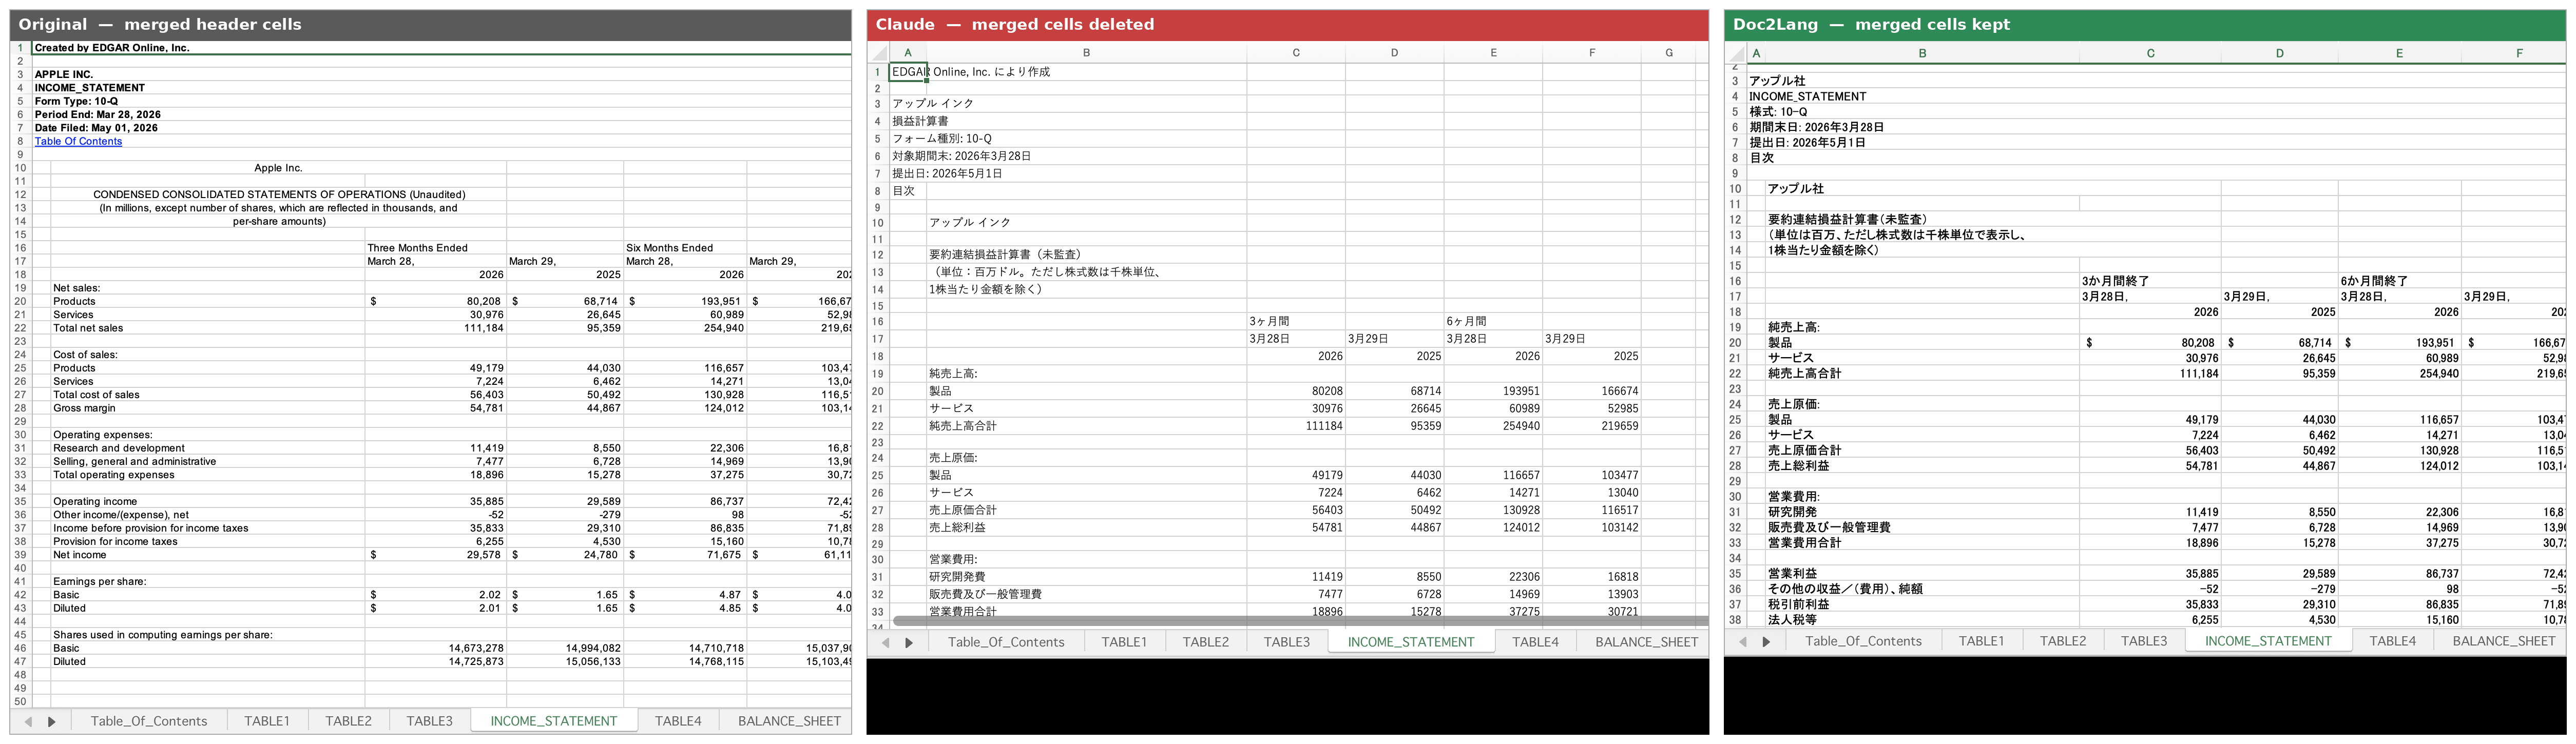Select cell A1 in Claude spreadsheet
The height and width of the screenshot is (744, 2576).
pyautogui.click(x=908, y=72)
